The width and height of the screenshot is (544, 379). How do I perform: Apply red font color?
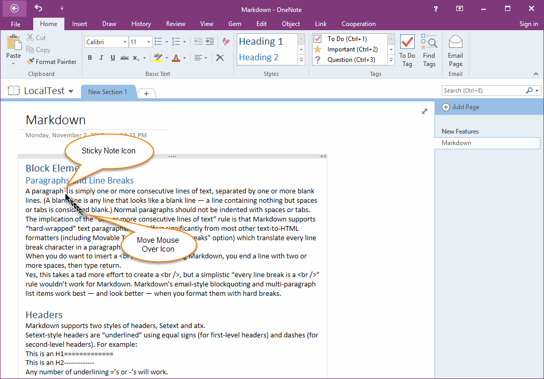click(x=176, y=58)
